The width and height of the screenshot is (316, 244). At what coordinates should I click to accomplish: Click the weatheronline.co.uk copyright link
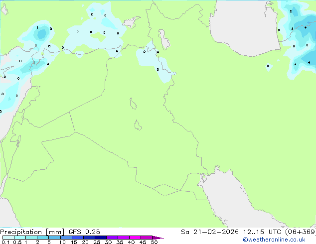coord(274,240)
